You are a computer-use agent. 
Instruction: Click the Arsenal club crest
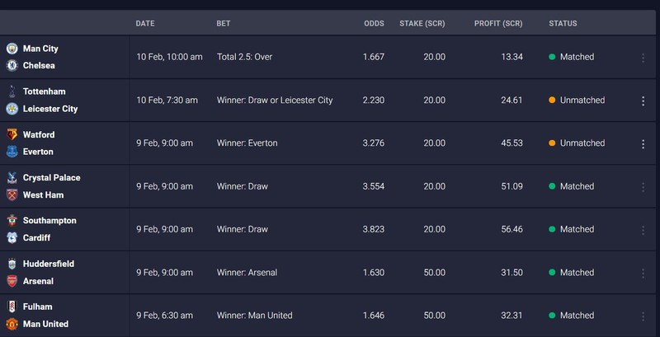12,281
